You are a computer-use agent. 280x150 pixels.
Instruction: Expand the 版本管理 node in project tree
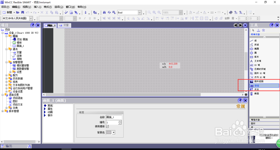[x=3, y=111]
